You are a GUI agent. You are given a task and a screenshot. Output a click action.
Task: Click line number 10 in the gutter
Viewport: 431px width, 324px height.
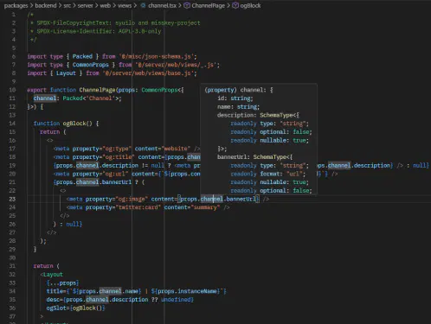(x=12, y=90)
